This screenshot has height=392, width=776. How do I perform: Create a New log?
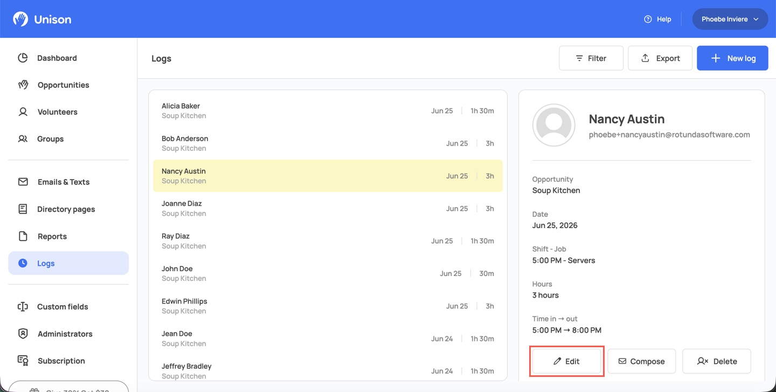pos(732,58)
